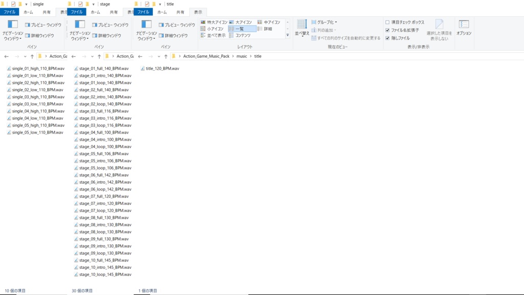This screenshot has height=295, width=524.
Task: Click the single_02_high_110_BPM.wav file icon
Action: [x=9, y=82]
